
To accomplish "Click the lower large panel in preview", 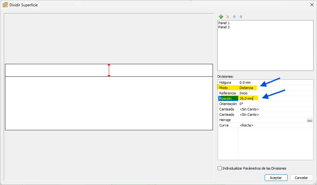I will tap(109, 103).
